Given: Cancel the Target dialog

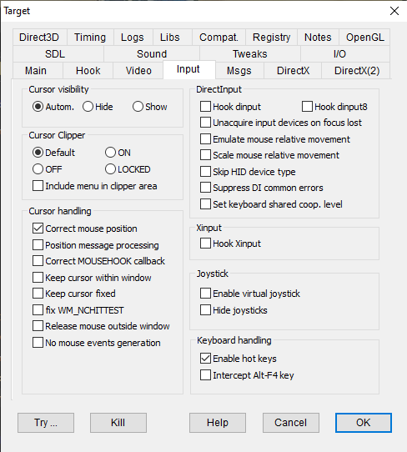Looking at the screenshot, I should [291, 423].
